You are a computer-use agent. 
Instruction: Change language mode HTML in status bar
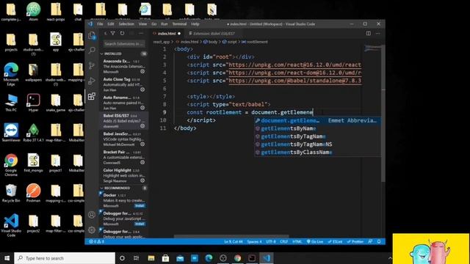coord(297,241)
